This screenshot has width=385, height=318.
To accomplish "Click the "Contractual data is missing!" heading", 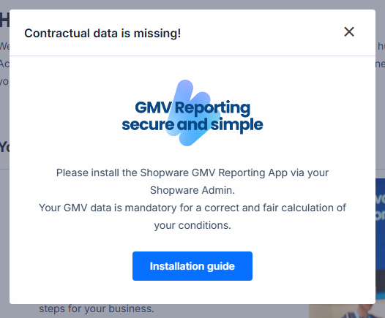I will (102, 33).
